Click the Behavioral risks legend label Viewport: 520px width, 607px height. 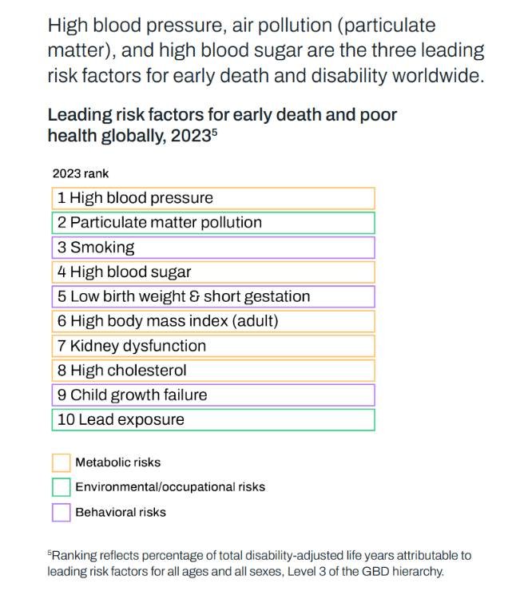[121, 512]
